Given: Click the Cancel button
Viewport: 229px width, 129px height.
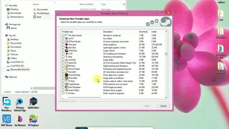Looking at the screenshot, I should (x=163, y=106).
